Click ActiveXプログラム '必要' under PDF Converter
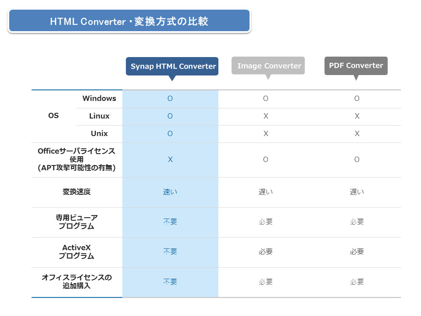The image size is (421, 316). pos(357,251)
